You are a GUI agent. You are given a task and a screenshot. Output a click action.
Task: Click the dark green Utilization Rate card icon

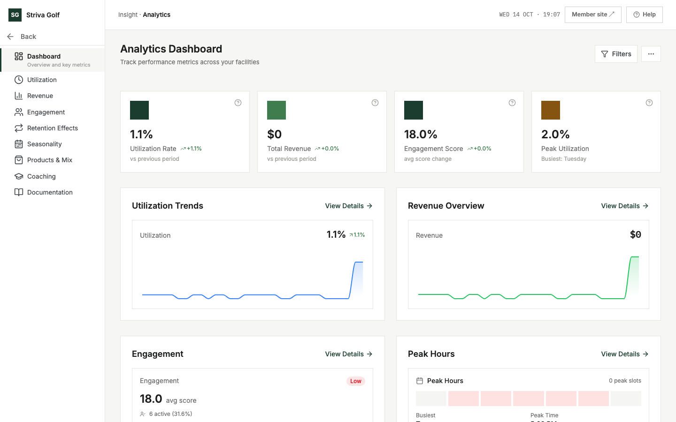(x=139, y=110)
